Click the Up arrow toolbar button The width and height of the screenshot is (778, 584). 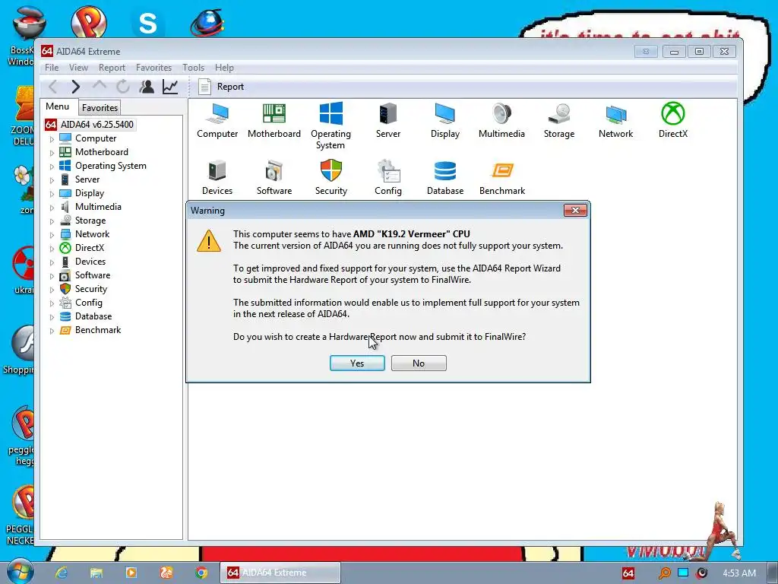point(100,87)
